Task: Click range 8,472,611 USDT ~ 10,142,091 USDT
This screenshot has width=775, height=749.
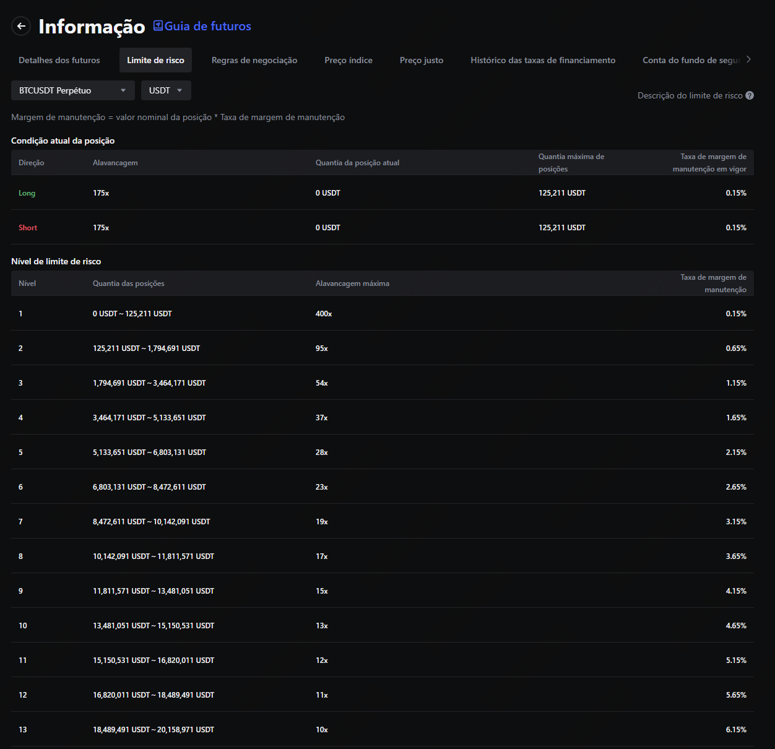Action: tap(152, 522)
